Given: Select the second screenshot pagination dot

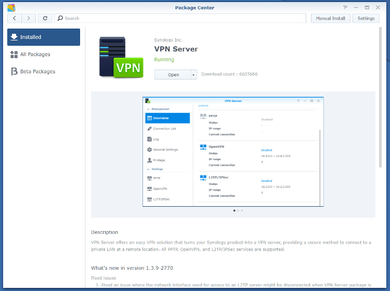Looking at the screenshot, I should point(238,210).
